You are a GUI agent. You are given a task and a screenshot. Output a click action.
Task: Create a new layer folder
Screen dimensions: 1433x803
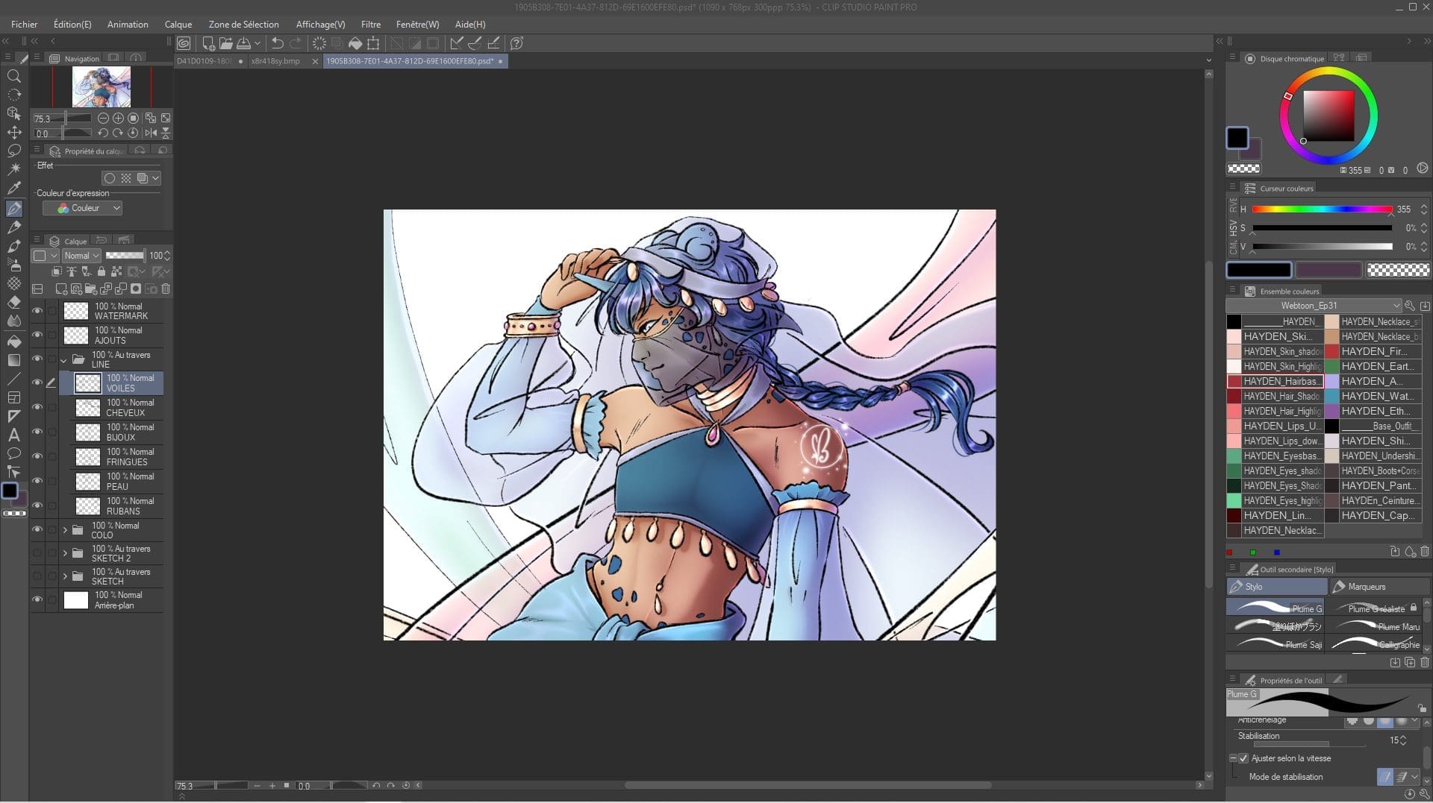(90, 289)
